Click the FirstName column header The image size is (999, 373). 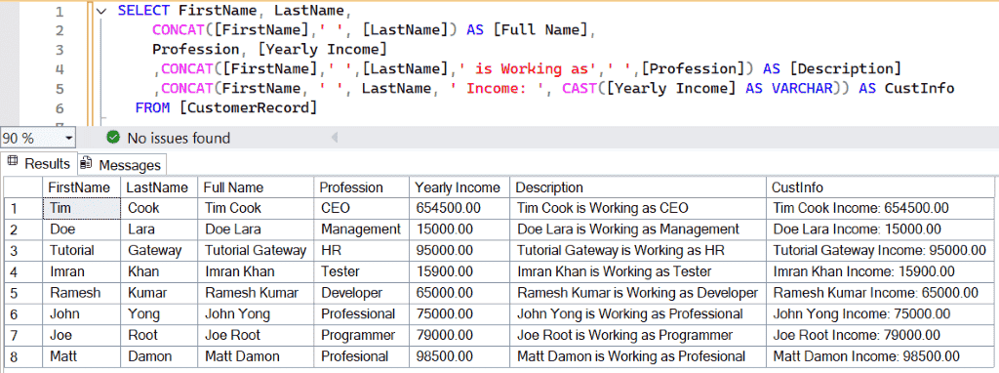coord(81,187)
